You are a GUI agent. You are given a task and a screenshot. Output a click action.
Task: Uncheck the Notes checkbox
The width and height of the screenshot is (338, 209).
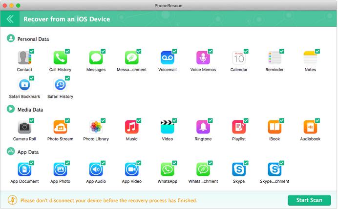[x=317, y=51]
